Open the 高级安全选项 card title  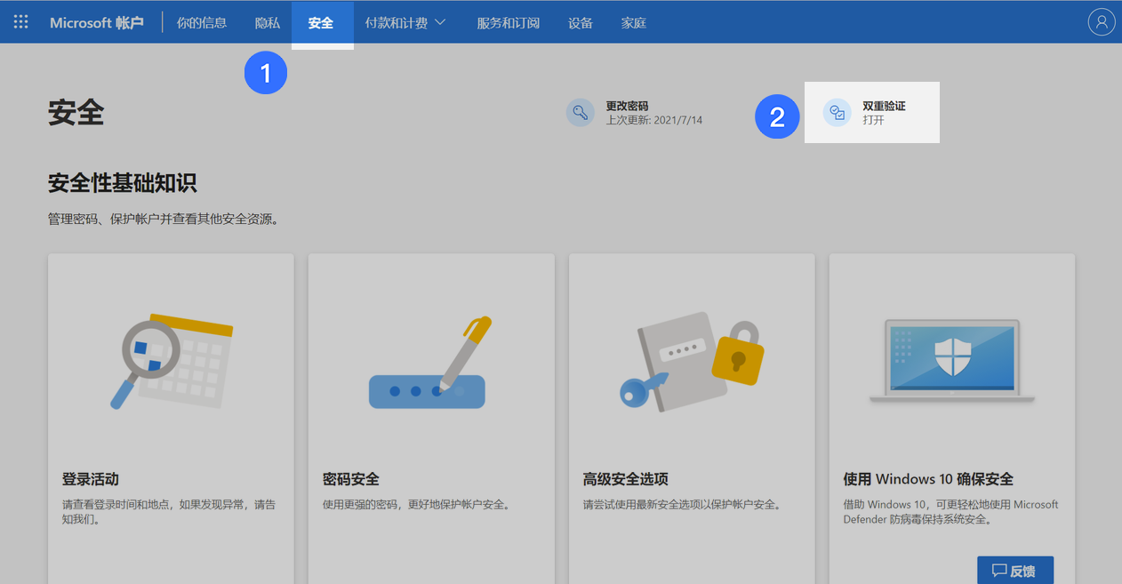click(x=626, y=479)
